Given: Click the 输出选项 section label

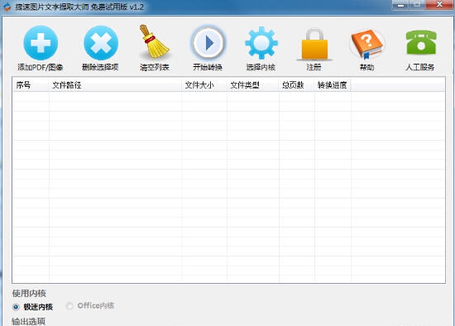Looking at the screenshot, I should point(28,321).
